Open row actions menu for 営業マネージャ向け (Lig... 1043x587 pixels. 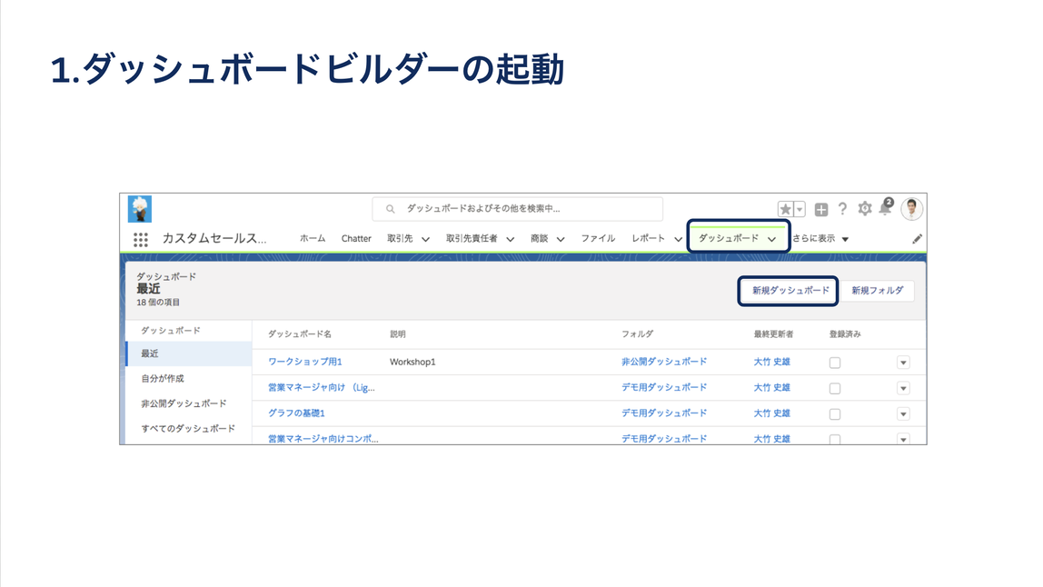coord(903,388)
